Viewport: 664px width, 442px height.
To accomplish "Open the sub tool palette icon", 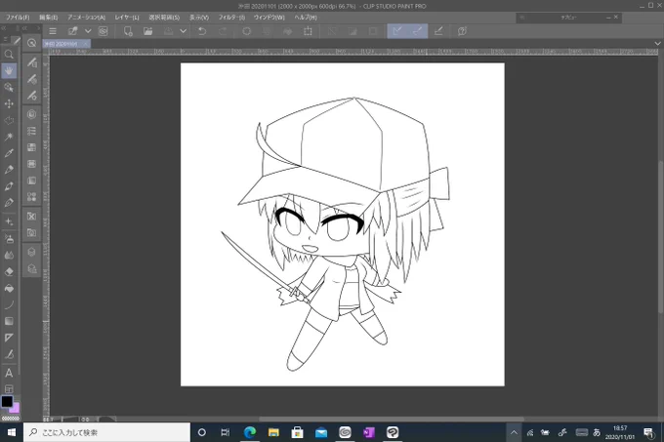I will (32, 62).
